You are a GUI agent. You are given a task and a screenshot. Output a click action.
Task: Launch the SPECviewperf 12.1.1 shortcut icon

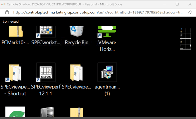pyautogui.click(x=46, y=72)
